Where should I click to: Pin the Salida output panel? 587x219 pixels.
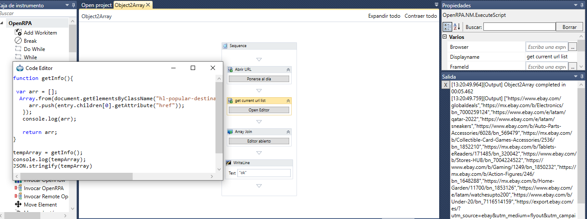pos(582,76)
